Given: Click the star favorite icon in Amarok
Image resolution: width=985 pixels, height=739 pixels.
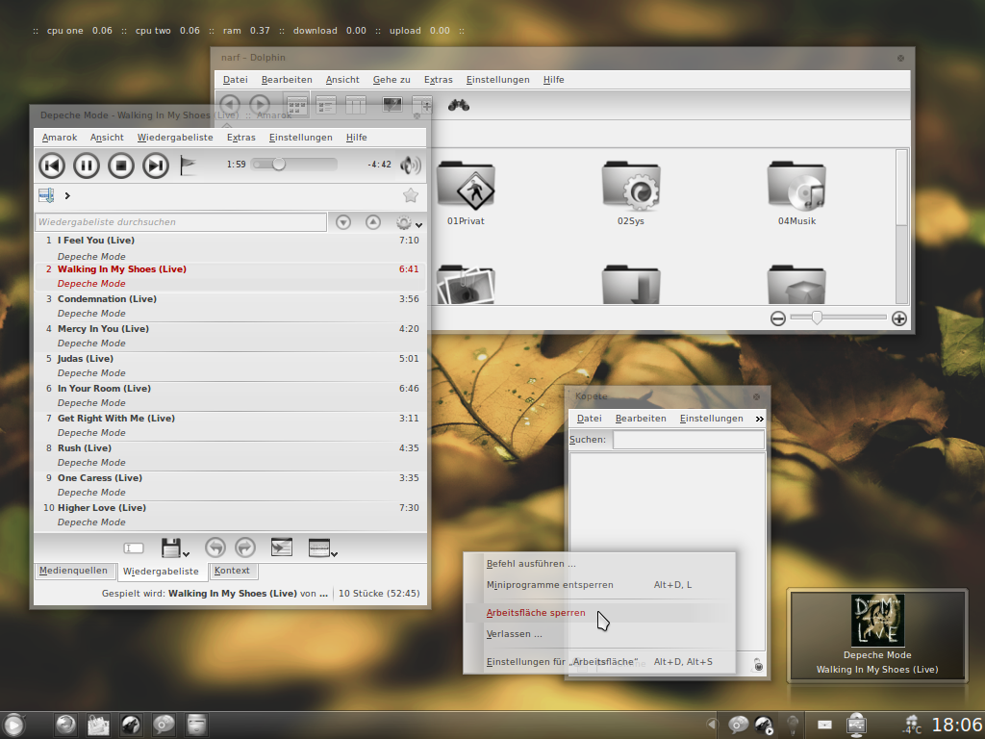Looking at the screenshot, I should [410, 195].
